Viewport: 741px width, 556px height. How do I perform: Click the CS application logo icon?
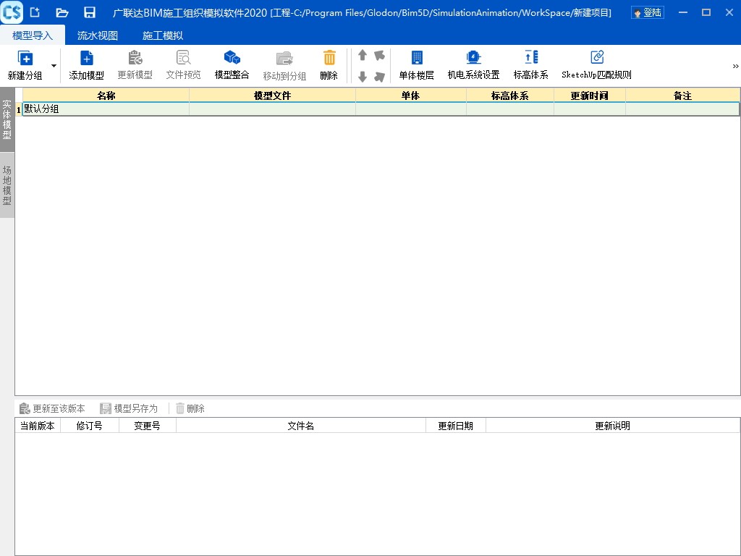pos(12,12)
